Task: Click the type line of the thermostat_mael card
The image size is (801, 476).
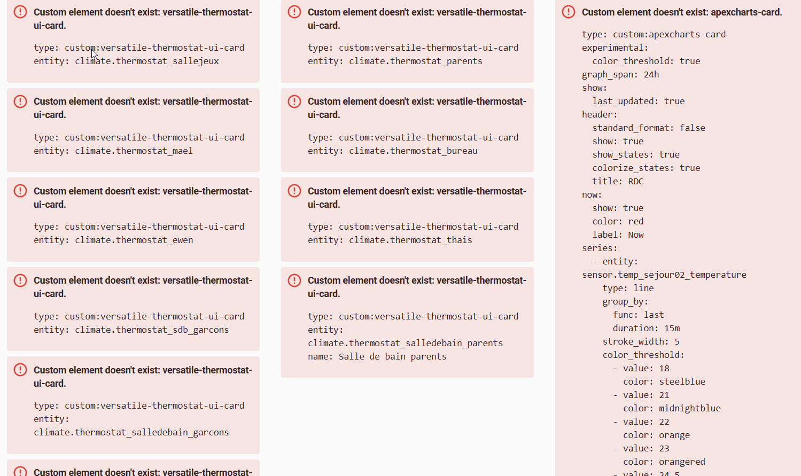Action: [139, 137]
